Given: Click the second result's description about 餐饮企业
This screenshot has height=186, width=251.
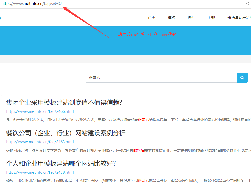Looking at the screenshot, I should point(126,150).
